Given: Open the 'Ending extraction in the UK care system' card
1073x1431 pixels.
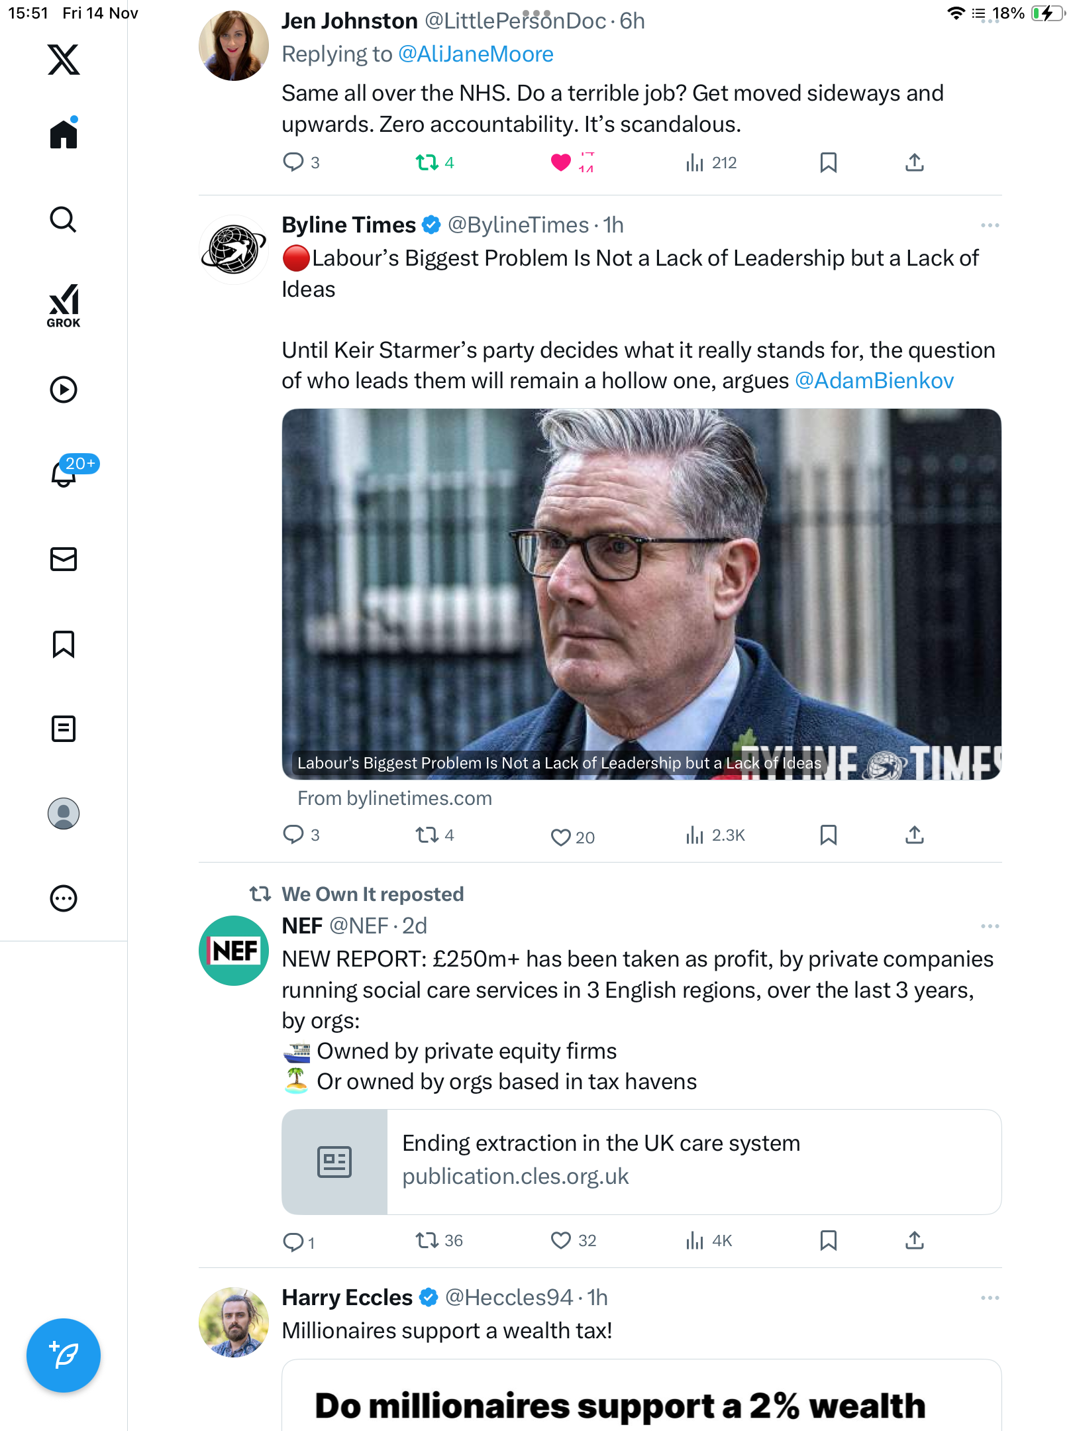Looking at the screenshot, I should [x=641, y=1161].
